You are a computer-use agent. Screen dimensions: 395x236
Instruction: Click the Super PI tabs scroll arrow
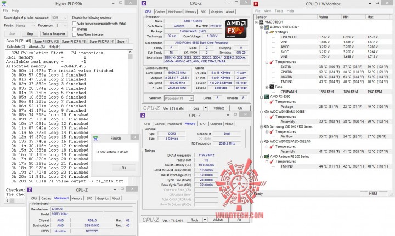coord(127,41)
